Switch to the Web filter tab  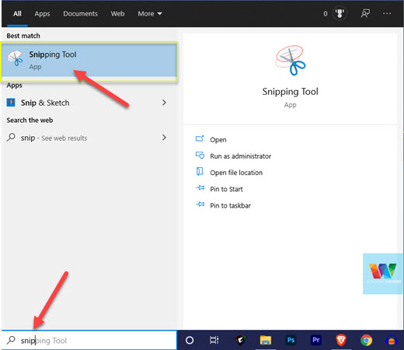(x=117, y=14)
